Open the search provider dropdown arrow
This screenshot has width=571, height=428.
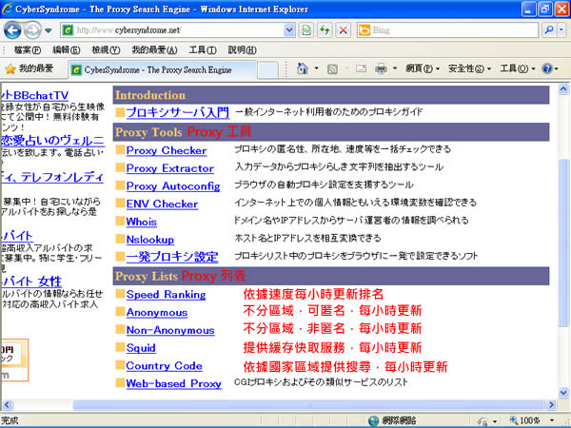click(561, 30)
